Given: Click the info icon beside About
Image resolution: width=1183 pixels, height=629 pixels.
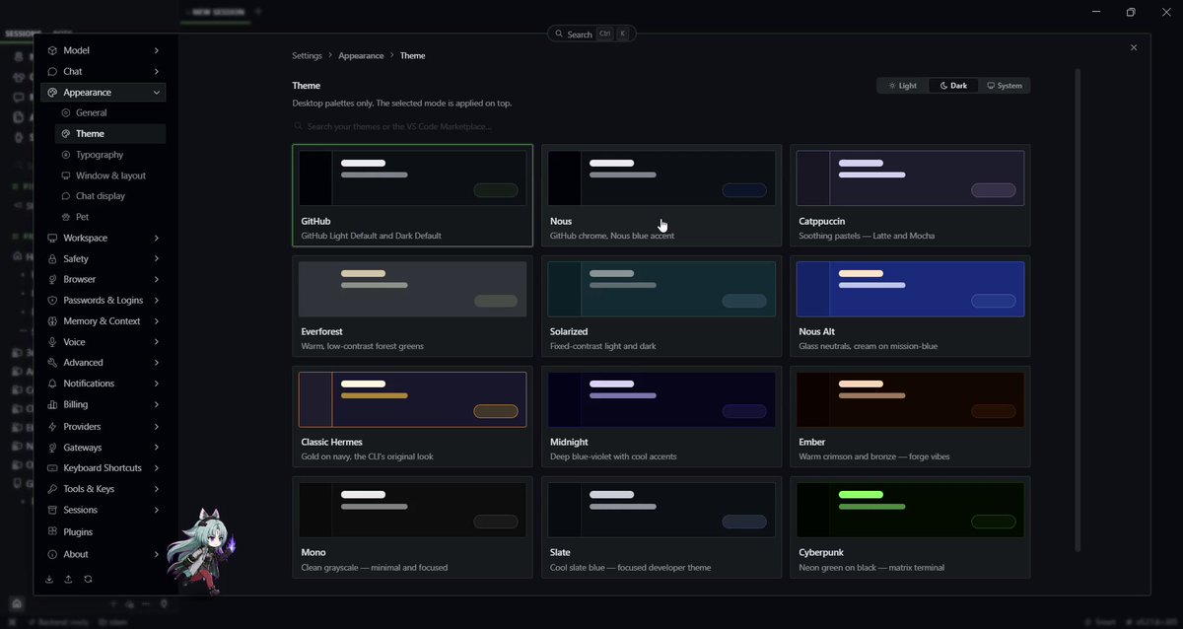Looking at the screenshot, I should (52, 554).
